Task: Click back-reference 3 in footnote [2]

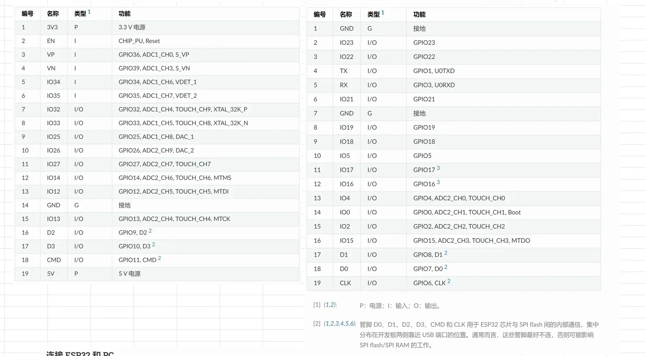Action: 337,324
